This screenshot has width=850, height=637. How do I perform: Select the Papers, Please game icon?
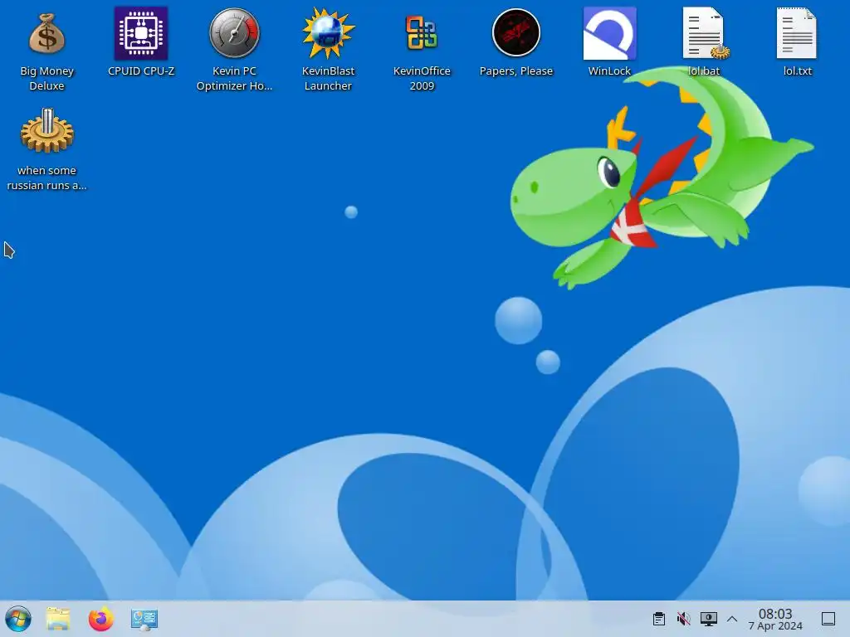pos(515,33)
